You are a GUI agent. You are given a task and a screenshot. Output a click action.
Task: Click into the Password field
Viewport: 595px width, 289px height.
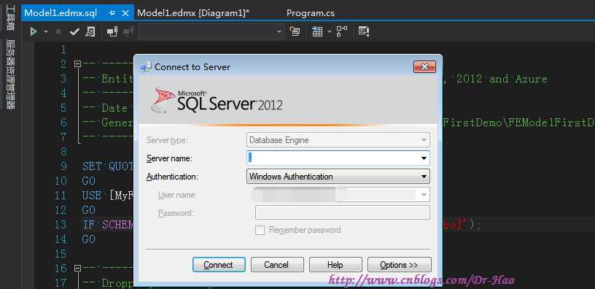point(343,212)
